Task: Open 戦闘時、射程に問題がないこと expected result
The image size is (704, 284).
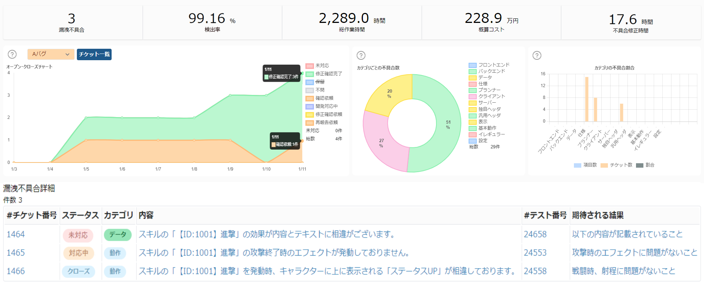Action: [623, 271]
